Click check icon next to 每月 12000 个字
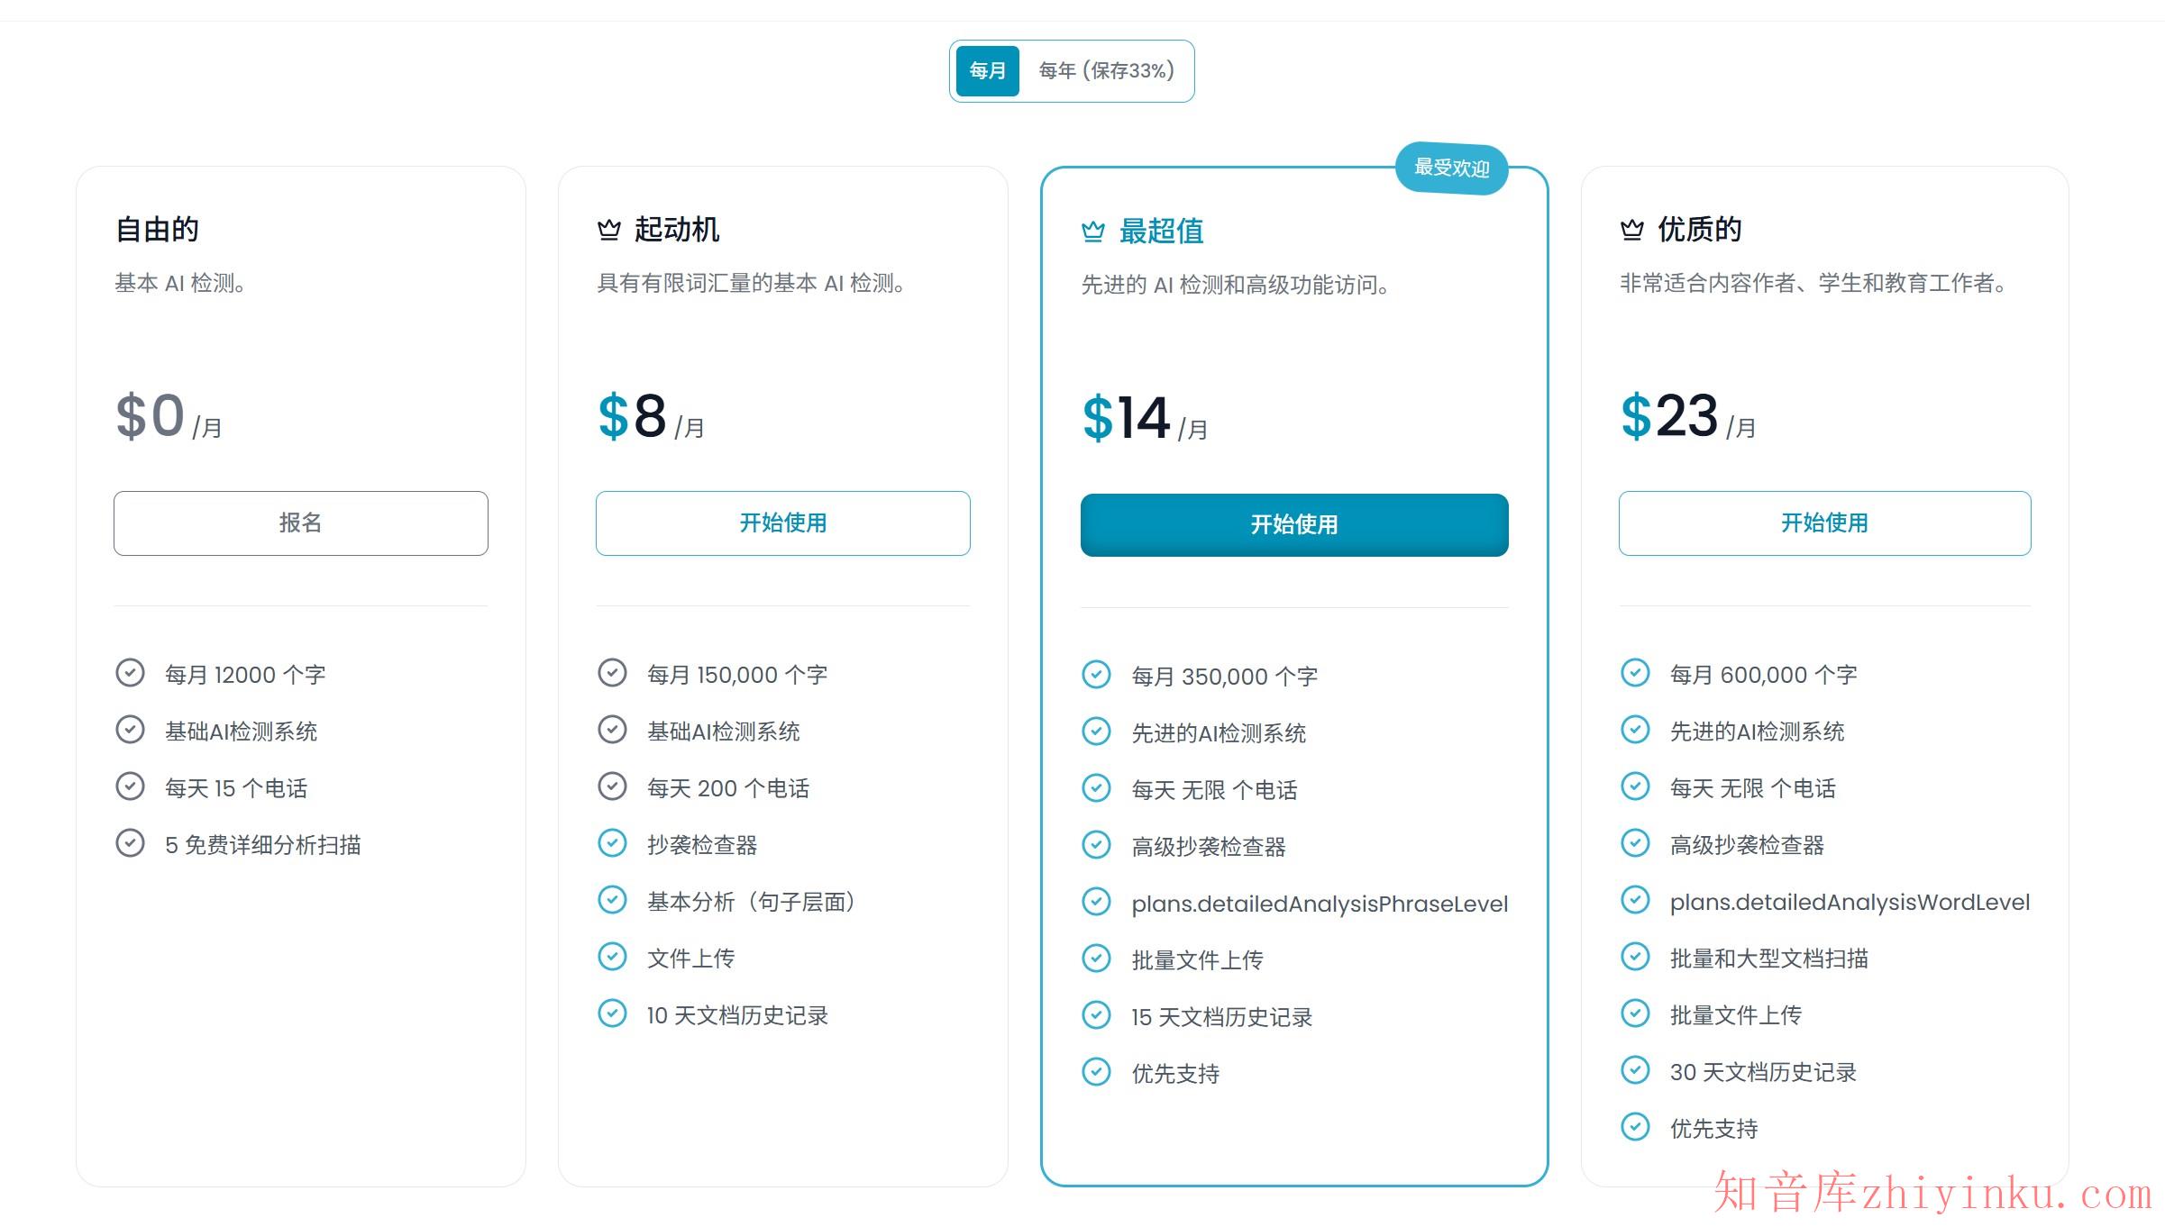 130,673
